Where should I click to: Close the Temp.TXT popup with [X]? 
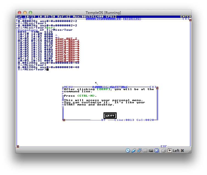pos(153,87)
